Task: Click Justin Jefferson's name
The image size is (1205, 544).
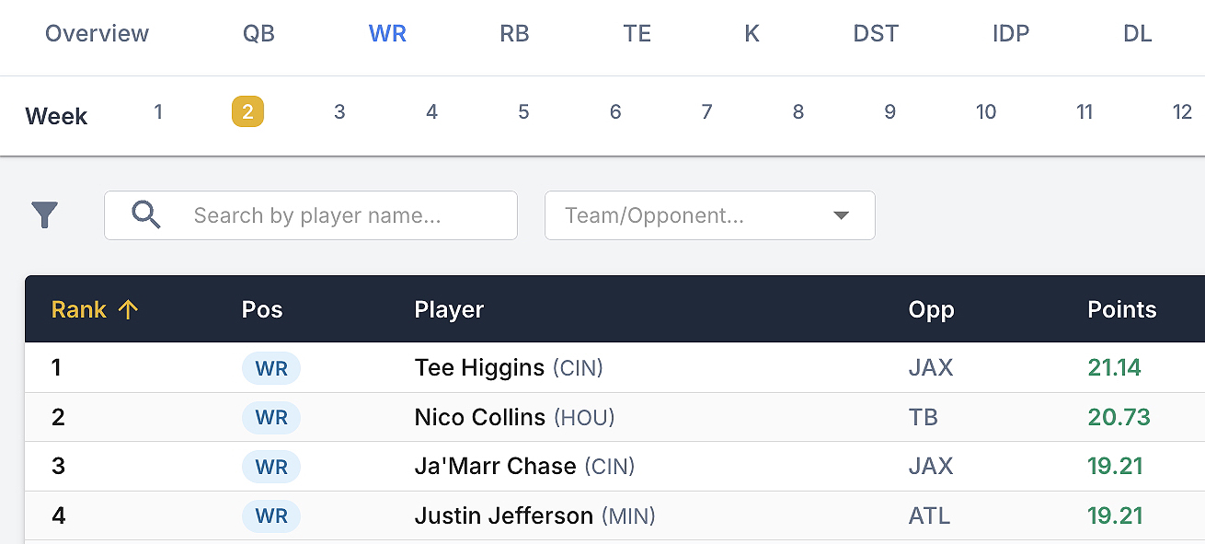Action: pos(502,516)
